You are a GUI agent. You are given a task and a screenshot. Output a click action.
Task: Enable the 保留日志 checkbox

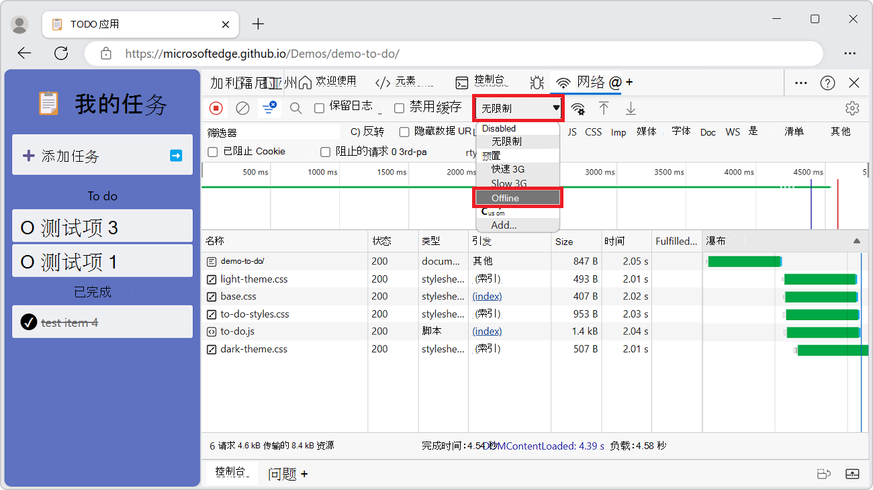tap(320, 108)
